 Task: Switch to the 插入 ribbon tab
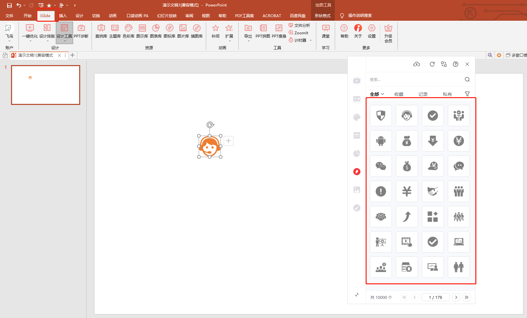point(63,16)
